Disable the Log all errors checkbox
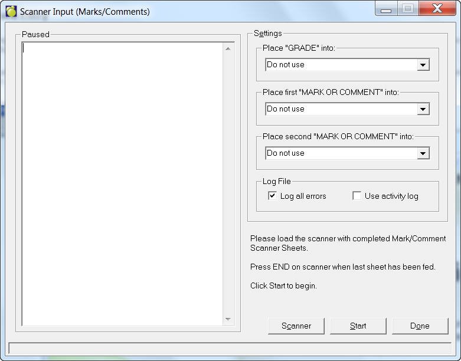The width and height of the screenshot is (461, 361). (272, 196)
